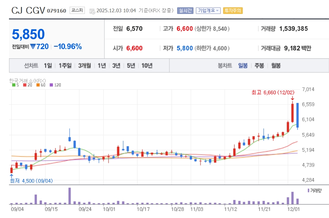Click the purple 120-day moving average swatch

click(51, 85)
